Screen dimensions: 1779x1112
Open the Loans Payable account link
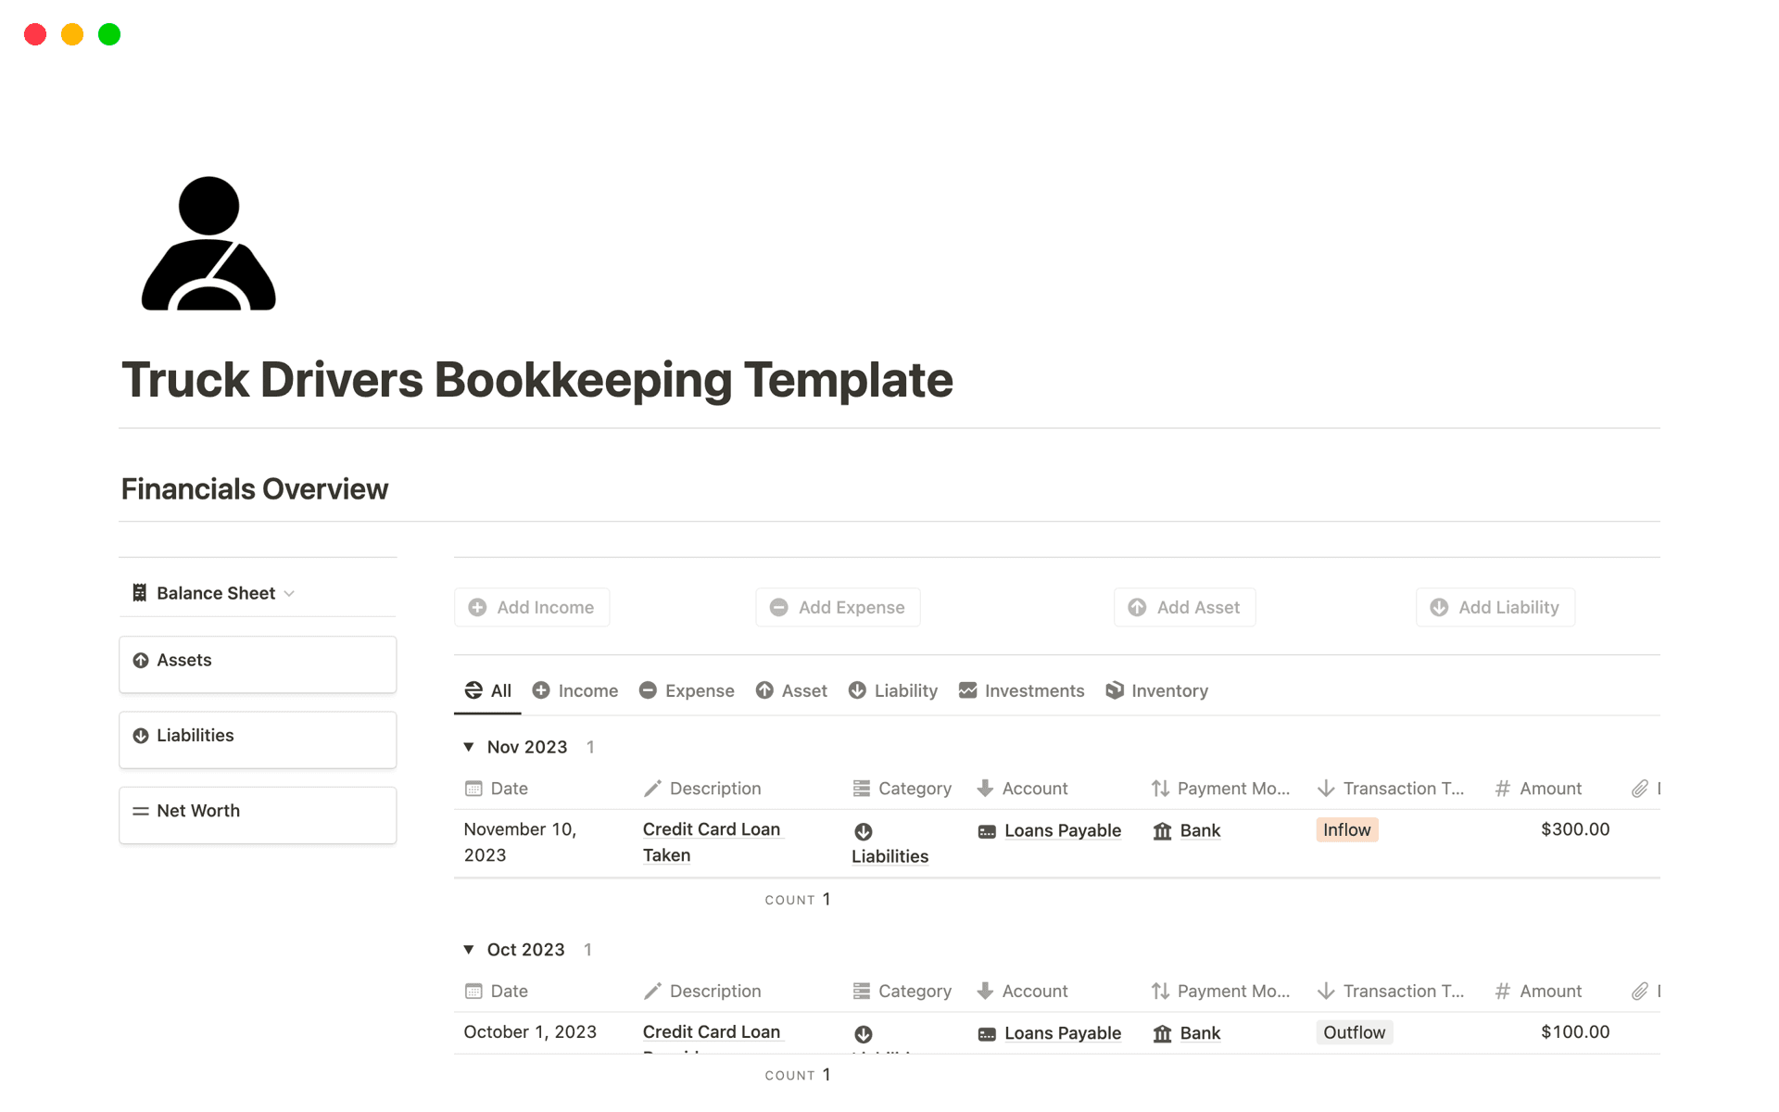click(x=1063, y=830)
